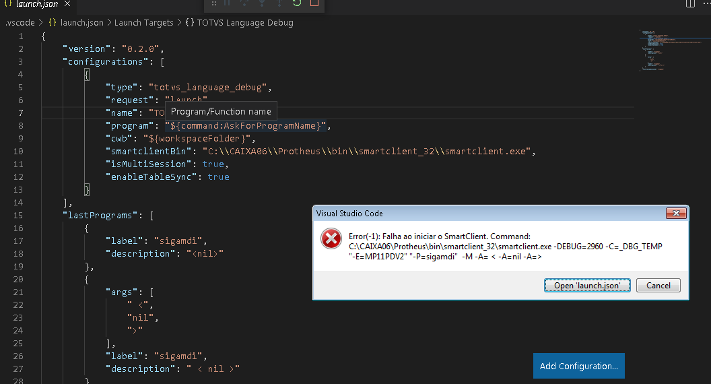711x384 pixels.
Task: Click the "request" key on line 6
Action: [x=129, y=100]
